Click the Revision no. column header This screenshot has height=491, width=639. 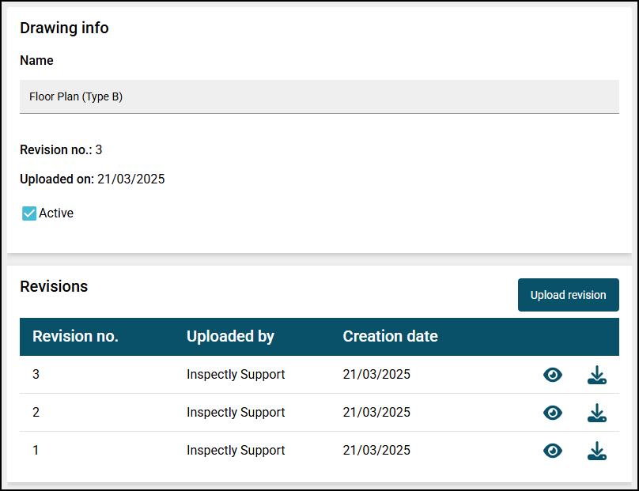click(75, 337)
